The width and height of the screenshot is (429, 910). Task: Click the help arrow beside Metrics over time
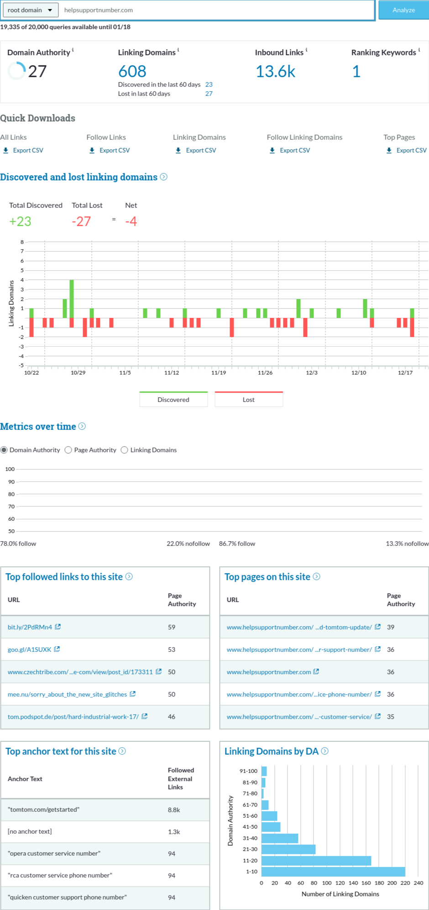point(82,426)
